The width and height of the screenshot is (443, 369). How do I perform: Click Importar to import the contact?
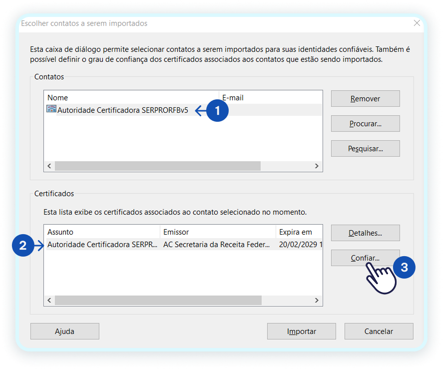coord(301,331)
